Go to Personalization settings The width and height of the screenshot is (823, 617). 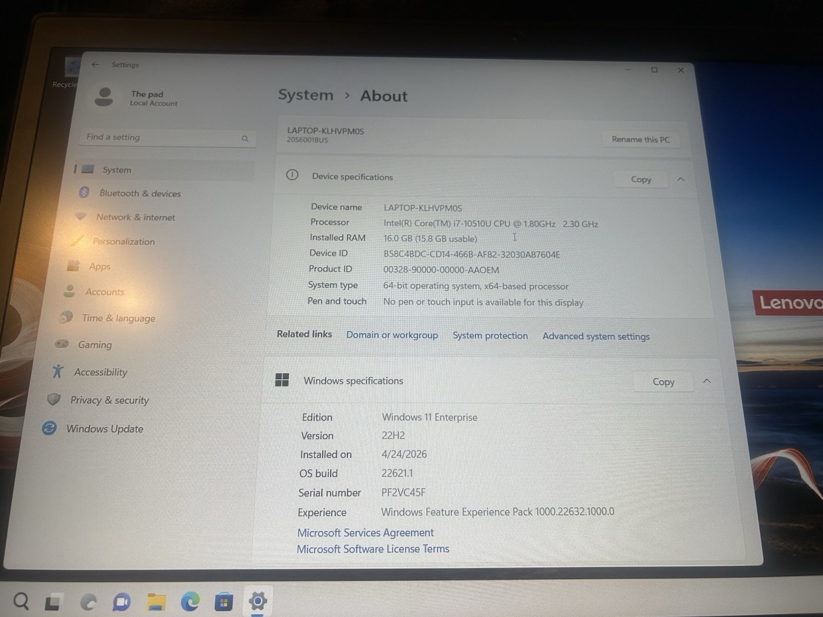pos(123,241)
